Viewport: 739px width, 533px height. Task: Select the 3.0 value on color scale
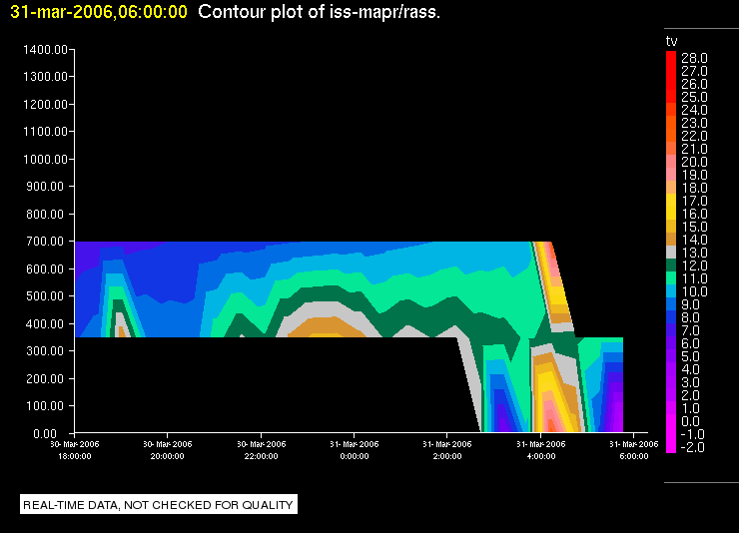click(x=690, y=382)
